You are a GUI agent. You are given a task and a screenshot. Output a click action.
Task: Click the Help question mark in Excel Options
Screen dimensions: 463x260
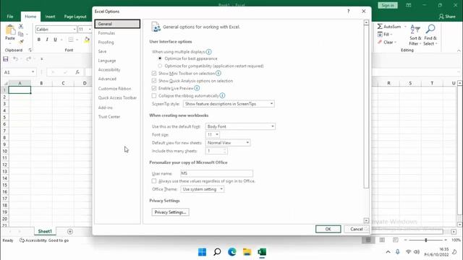coord(349,12)
